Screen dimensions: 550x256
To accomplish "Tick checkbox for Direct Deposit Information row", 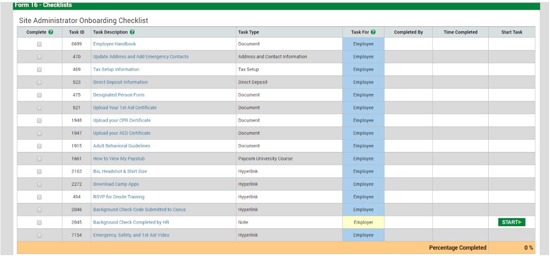I will (x=40, y=82).
